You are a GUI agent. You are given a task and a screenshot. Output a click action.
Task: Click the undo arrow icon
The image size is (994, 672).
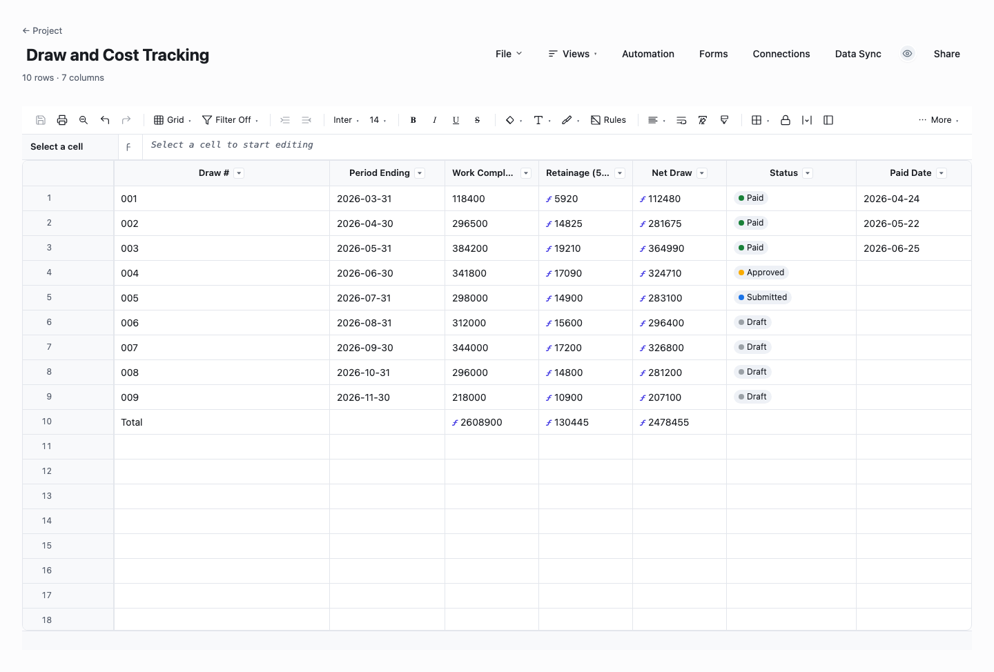pos(105,120)
